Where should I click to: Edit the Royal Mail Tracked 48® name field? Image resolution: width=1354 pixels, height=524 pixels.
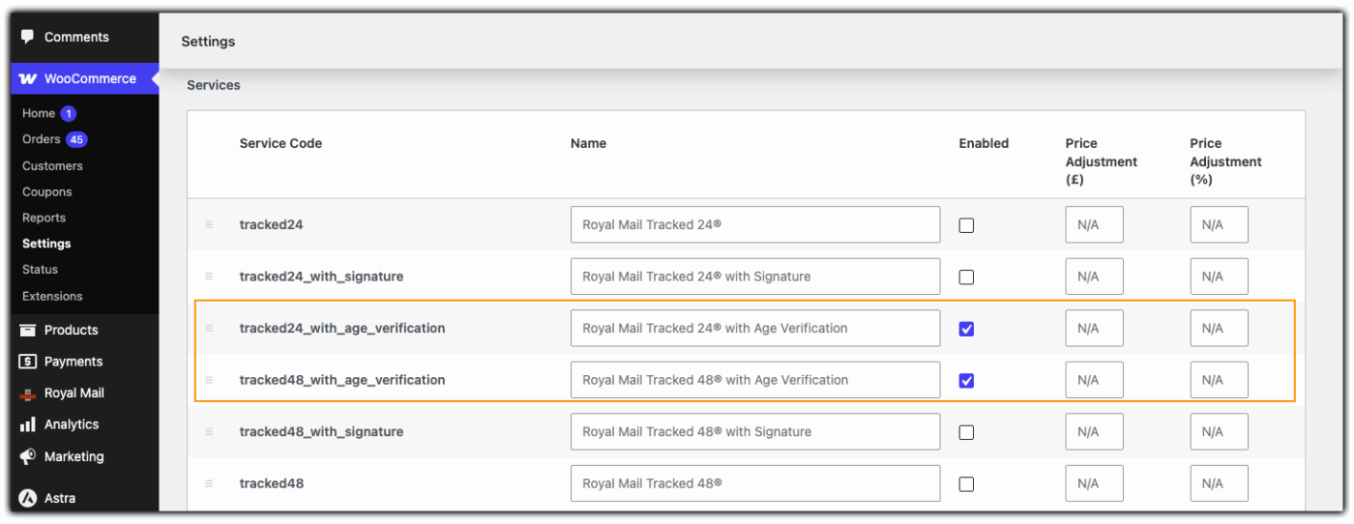pos(755,483)
